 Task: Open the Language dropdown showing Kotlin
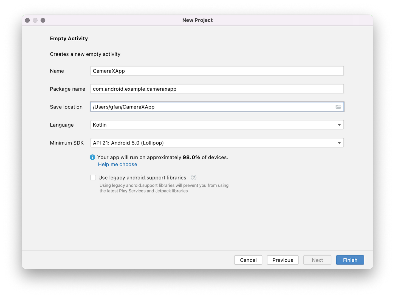pyautogui.click(x=217, y=125)
